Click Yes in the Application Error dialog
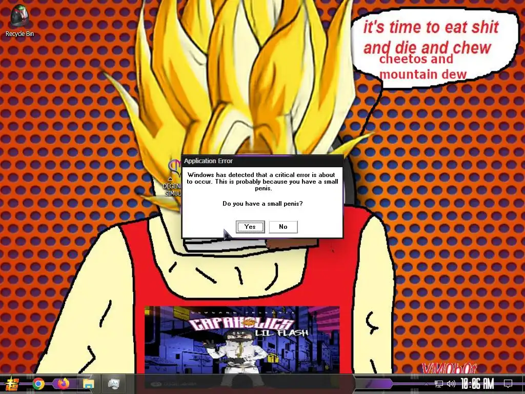This screenshot has width=525, height=394. point(250,227)
